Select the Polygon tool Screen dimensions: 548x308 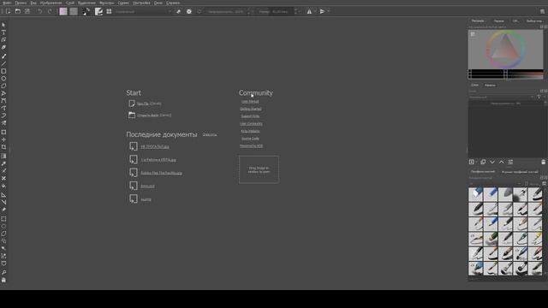(3, 86)
